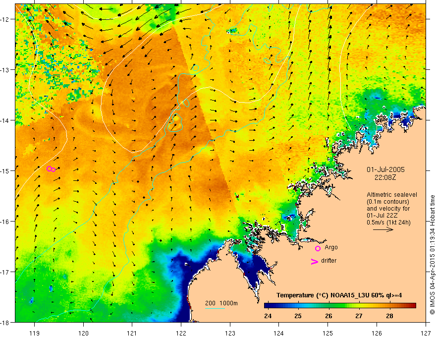Click the '26' color bar value
Screen dimensions: 436x337
coord(328,316)
